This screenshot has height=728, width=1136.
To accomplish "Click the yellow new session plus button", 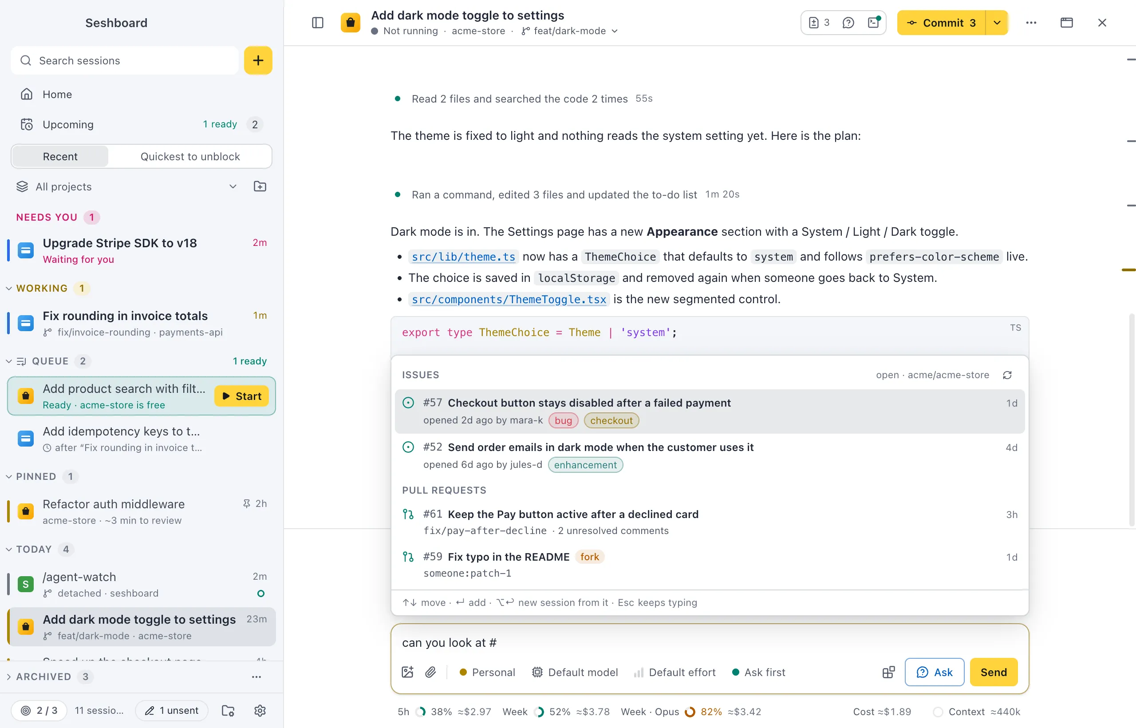I will point(258,60).
